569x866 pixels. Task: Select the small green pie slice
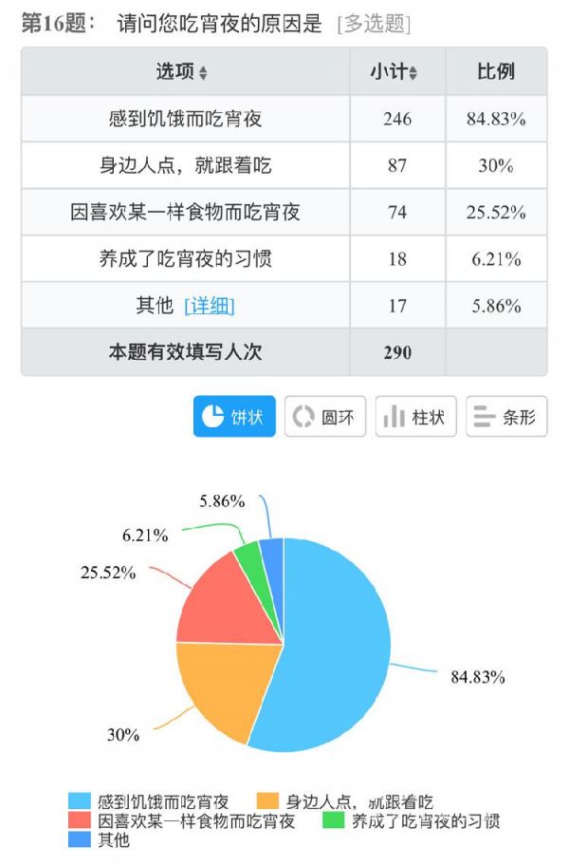[251, 557]
